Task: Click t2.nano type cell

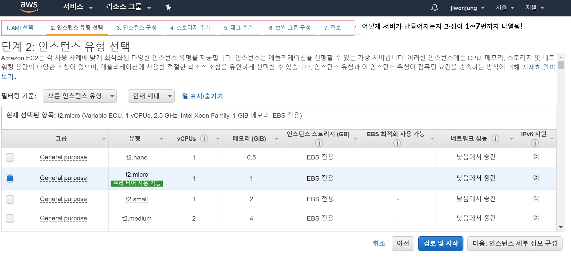Action: (x=137, y=157)
